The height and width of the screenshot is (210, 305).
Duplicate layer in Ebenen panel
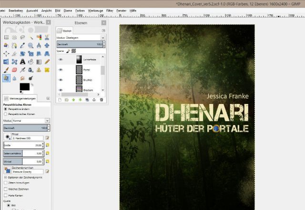click(87, 100)
